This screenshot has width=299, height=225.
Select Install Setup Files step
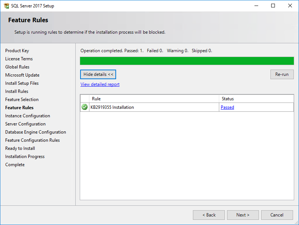click(x=22, y=83)
